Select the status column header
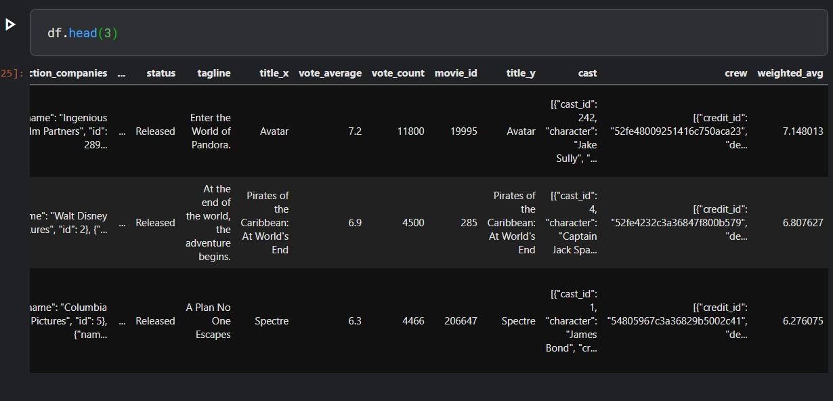 click(161, 73)
